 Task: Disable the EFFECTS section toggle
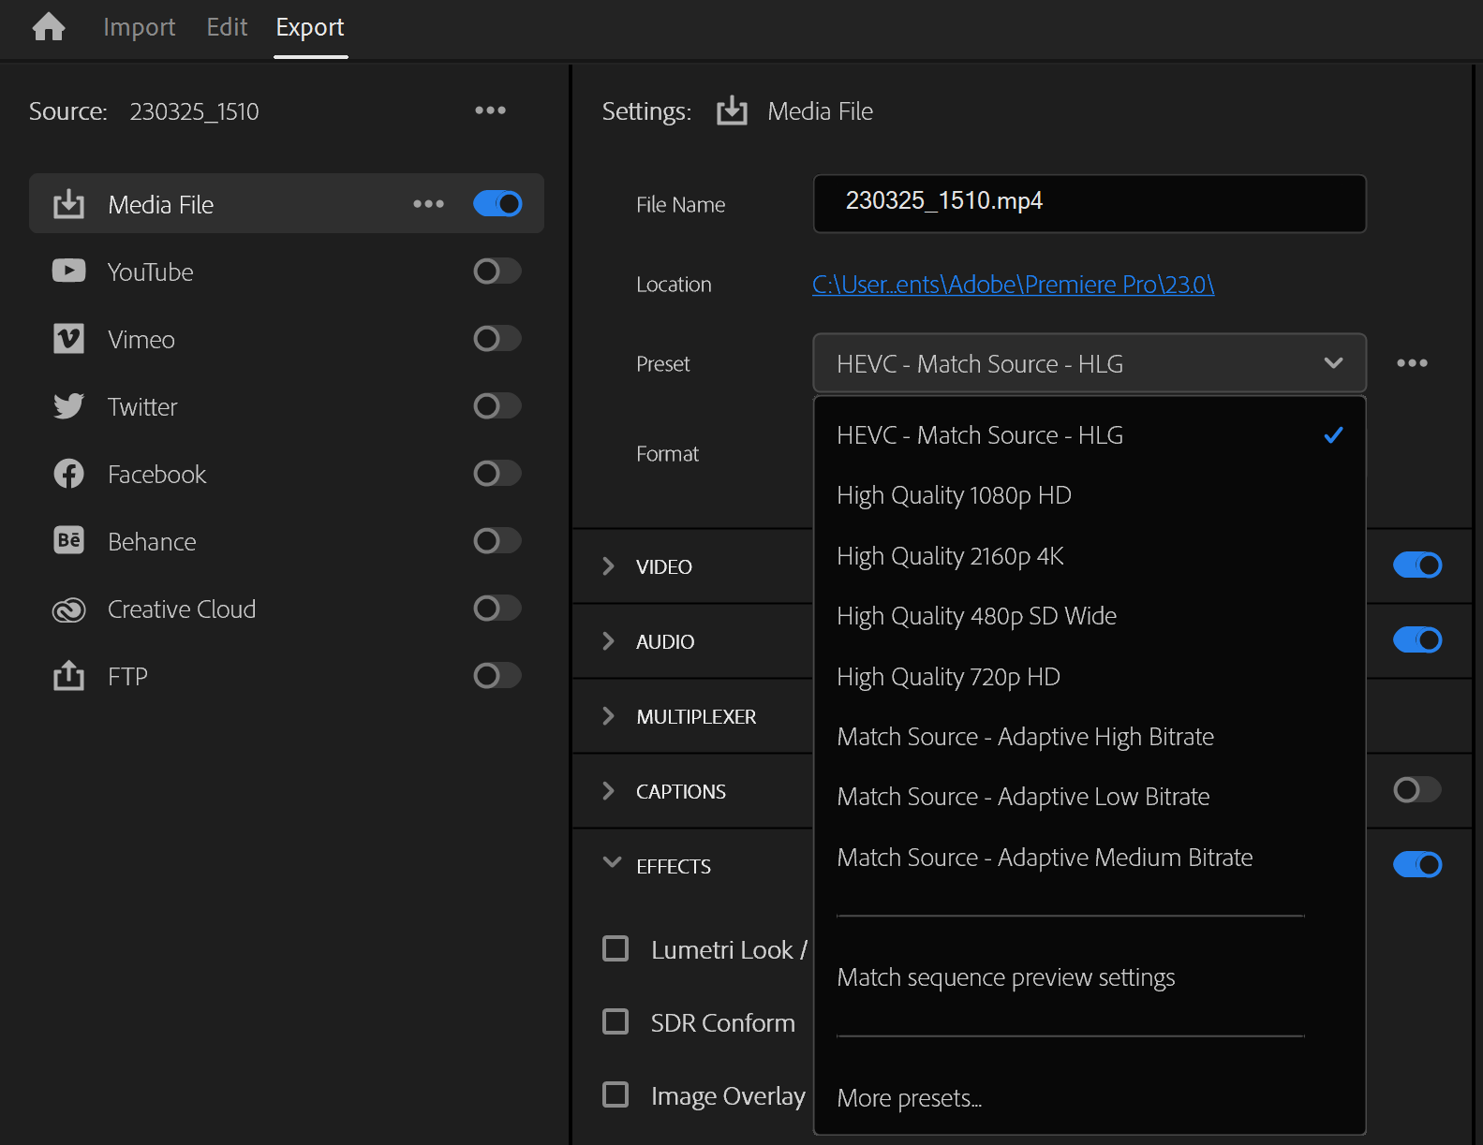(1417, 865)
